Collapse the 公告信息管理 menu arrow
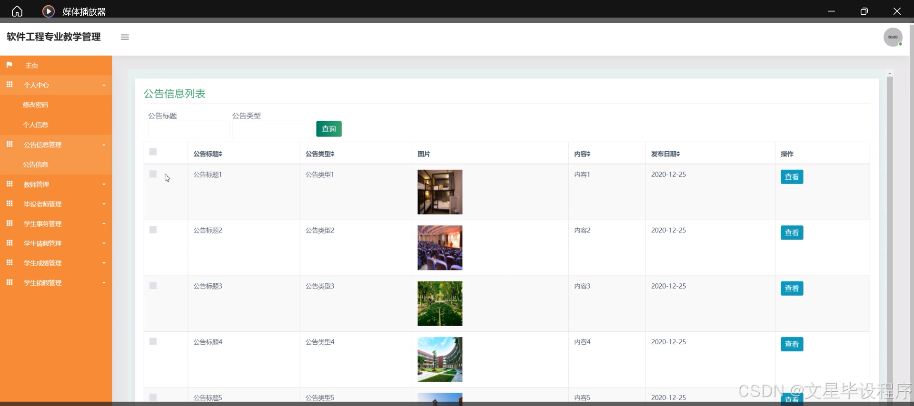The image size is (914, 406). (x=104, y=145)
